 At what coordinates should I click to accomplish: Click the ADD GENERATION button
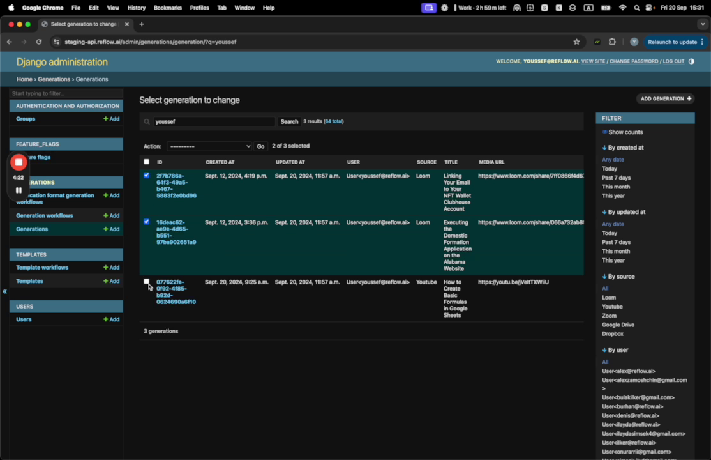point(665,98)
